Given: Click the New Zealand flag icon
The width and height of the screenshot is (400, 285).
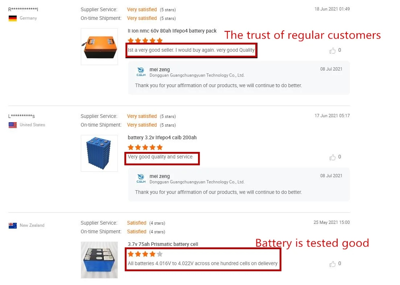Looking at the screenshot, I should pos(12,225).
